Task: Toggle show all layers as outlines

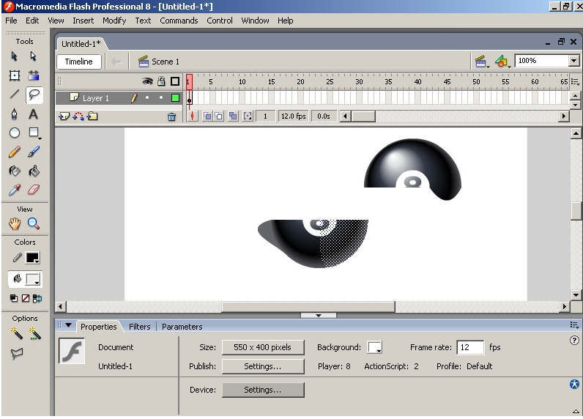Action: [175, 81]
